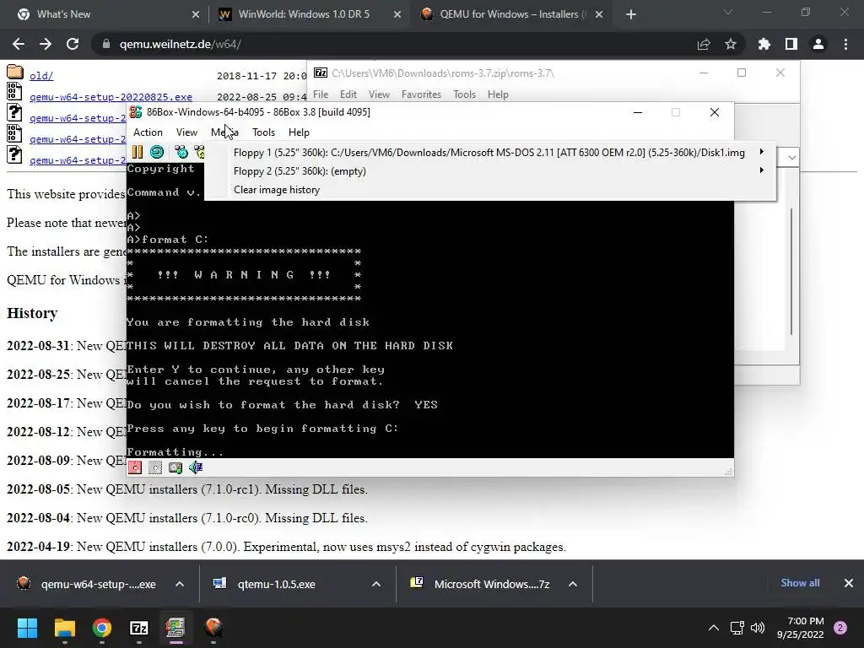Open the 7-Zip Help menu
864x648 pixels.
click(498, 94)
